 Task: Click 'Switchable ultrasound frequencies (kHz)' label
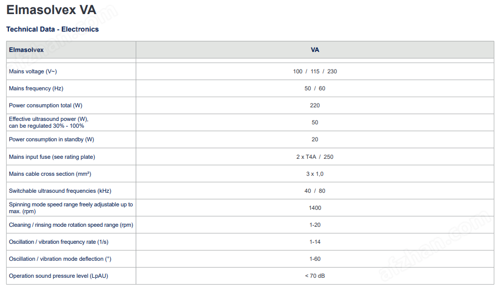pos(60,191)
